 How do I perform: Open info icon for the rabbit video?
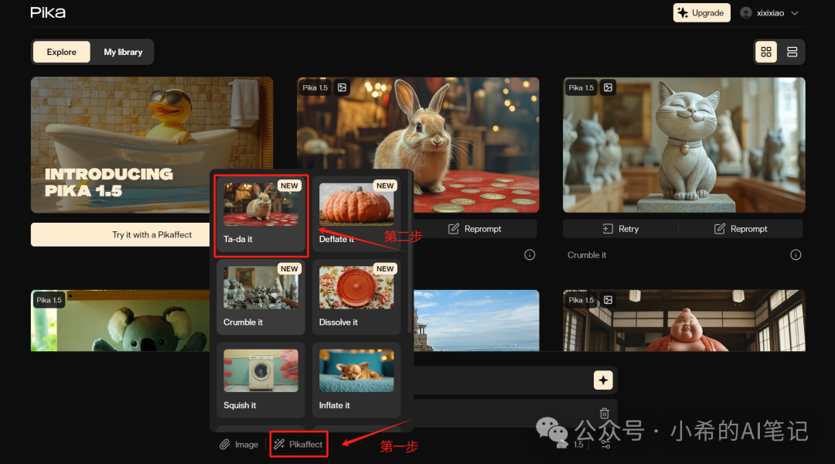click(530, 254)
